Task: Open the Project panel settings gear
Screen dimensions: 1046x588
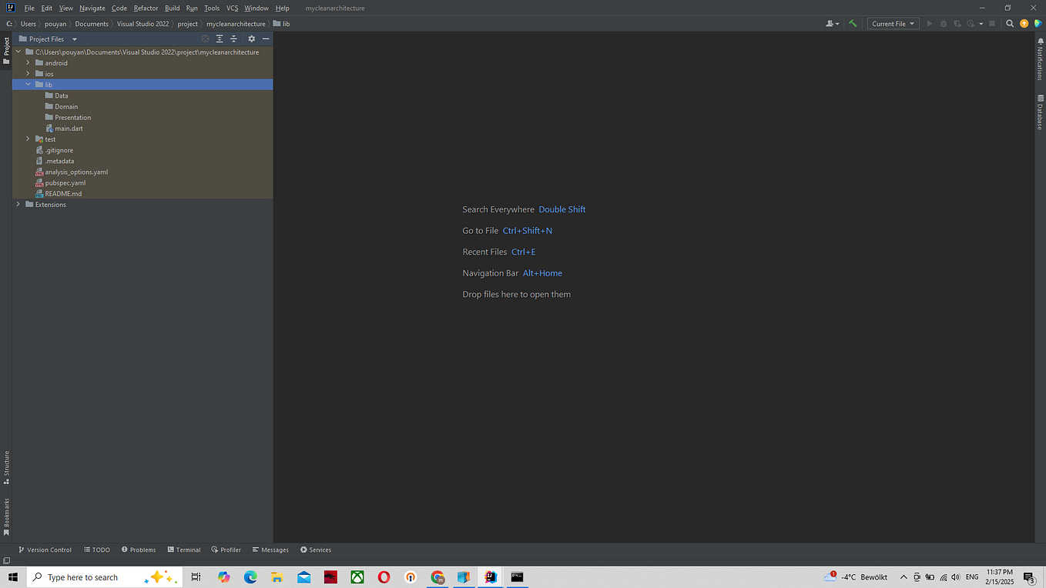Action: tap(251, 38)
